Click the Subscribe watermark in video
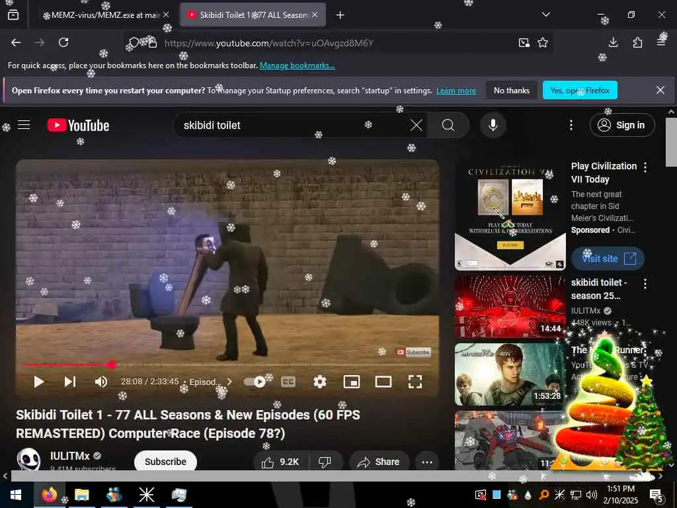Screen dimensions: 677x508 (414, 353)
